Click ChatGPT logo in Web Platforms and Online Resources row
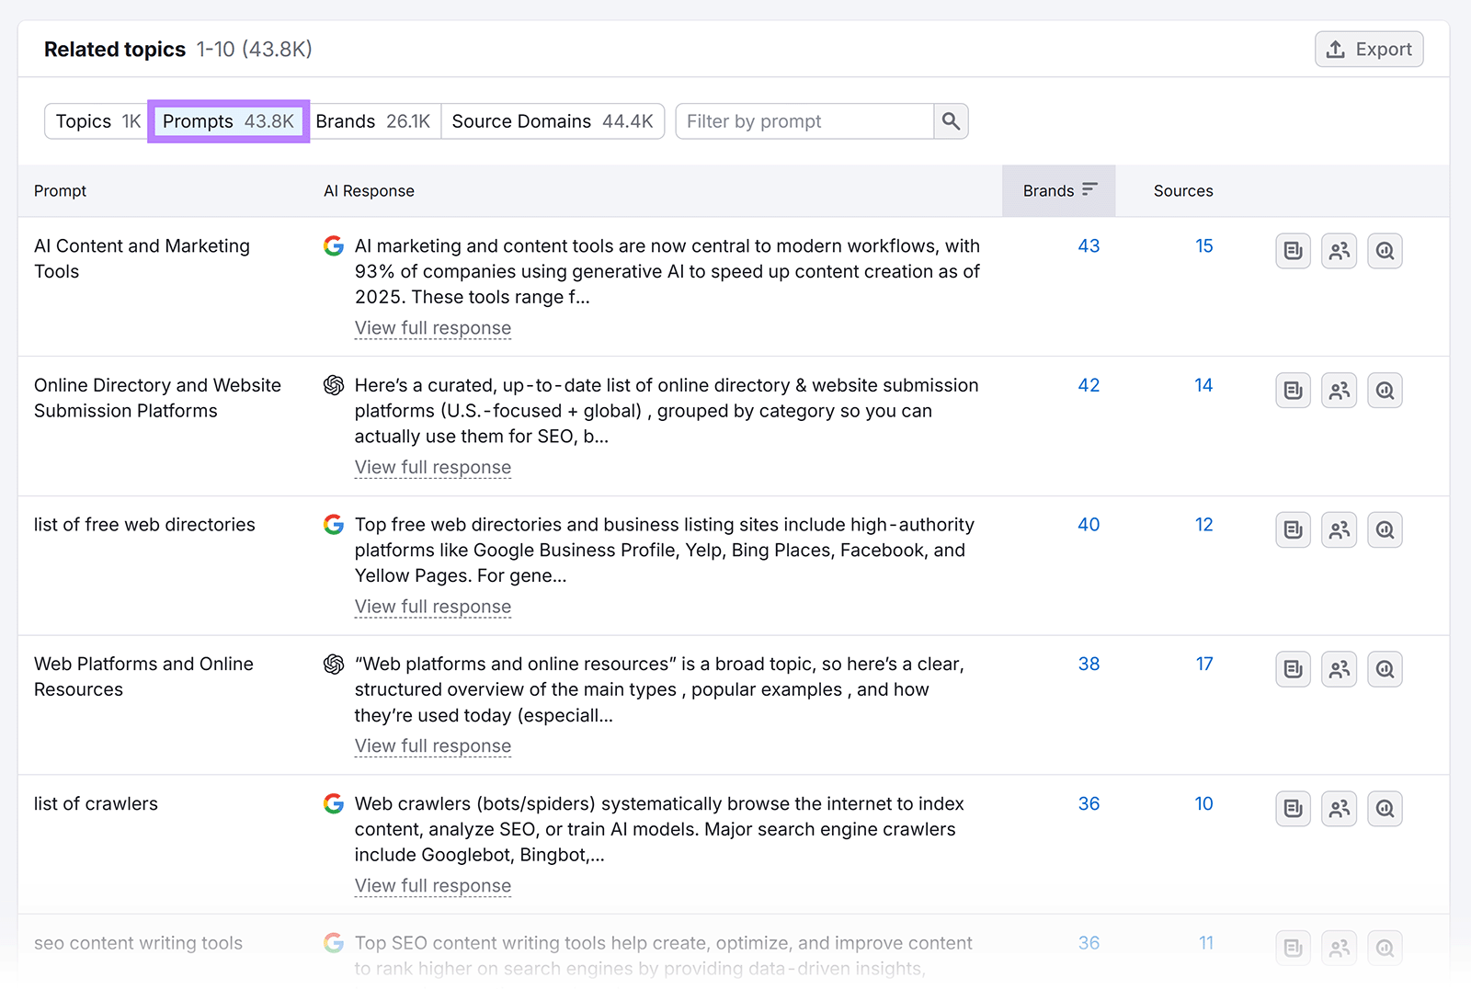Image resolution: width=1471 pixels, height=989 pixels. coord(334,664)
